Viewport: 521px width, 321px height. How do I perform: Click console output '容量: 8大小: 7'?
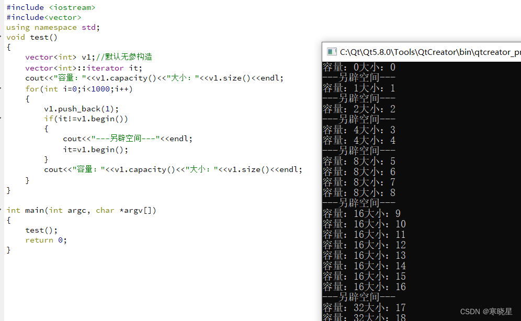pyautogui.click(x=359, y=182)
